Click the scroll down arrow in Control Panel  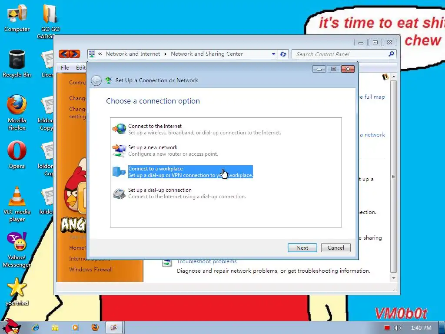point(394,278)
